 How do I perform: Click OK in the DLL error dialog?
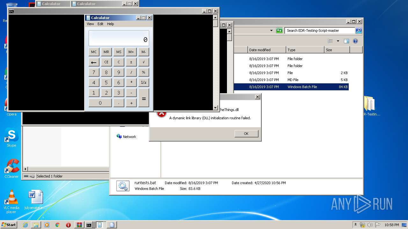point(246,134)
